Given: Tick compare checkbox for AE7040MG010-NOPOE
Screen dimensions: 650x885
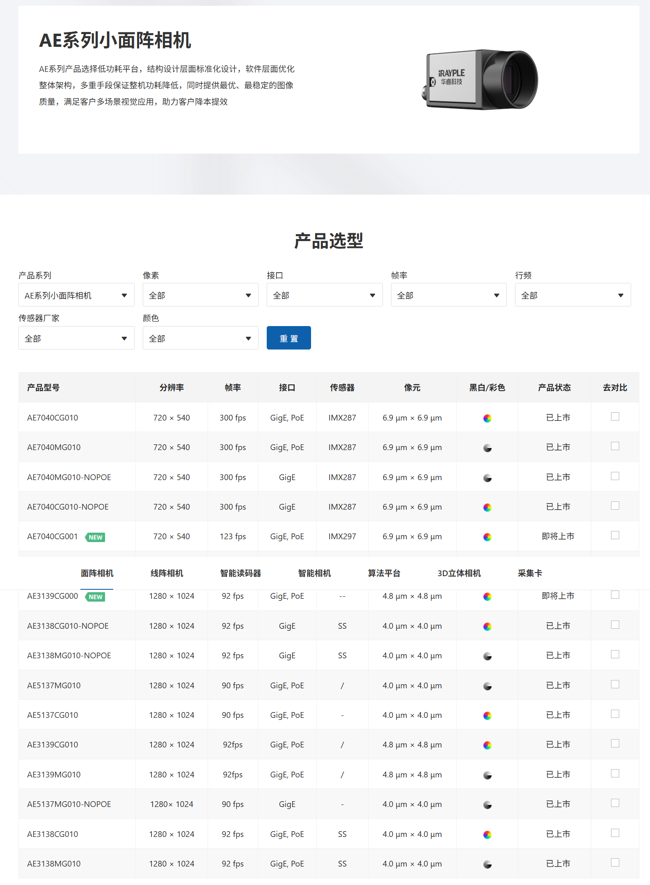Looking at the screenshot, I should [x=615, y=476].
